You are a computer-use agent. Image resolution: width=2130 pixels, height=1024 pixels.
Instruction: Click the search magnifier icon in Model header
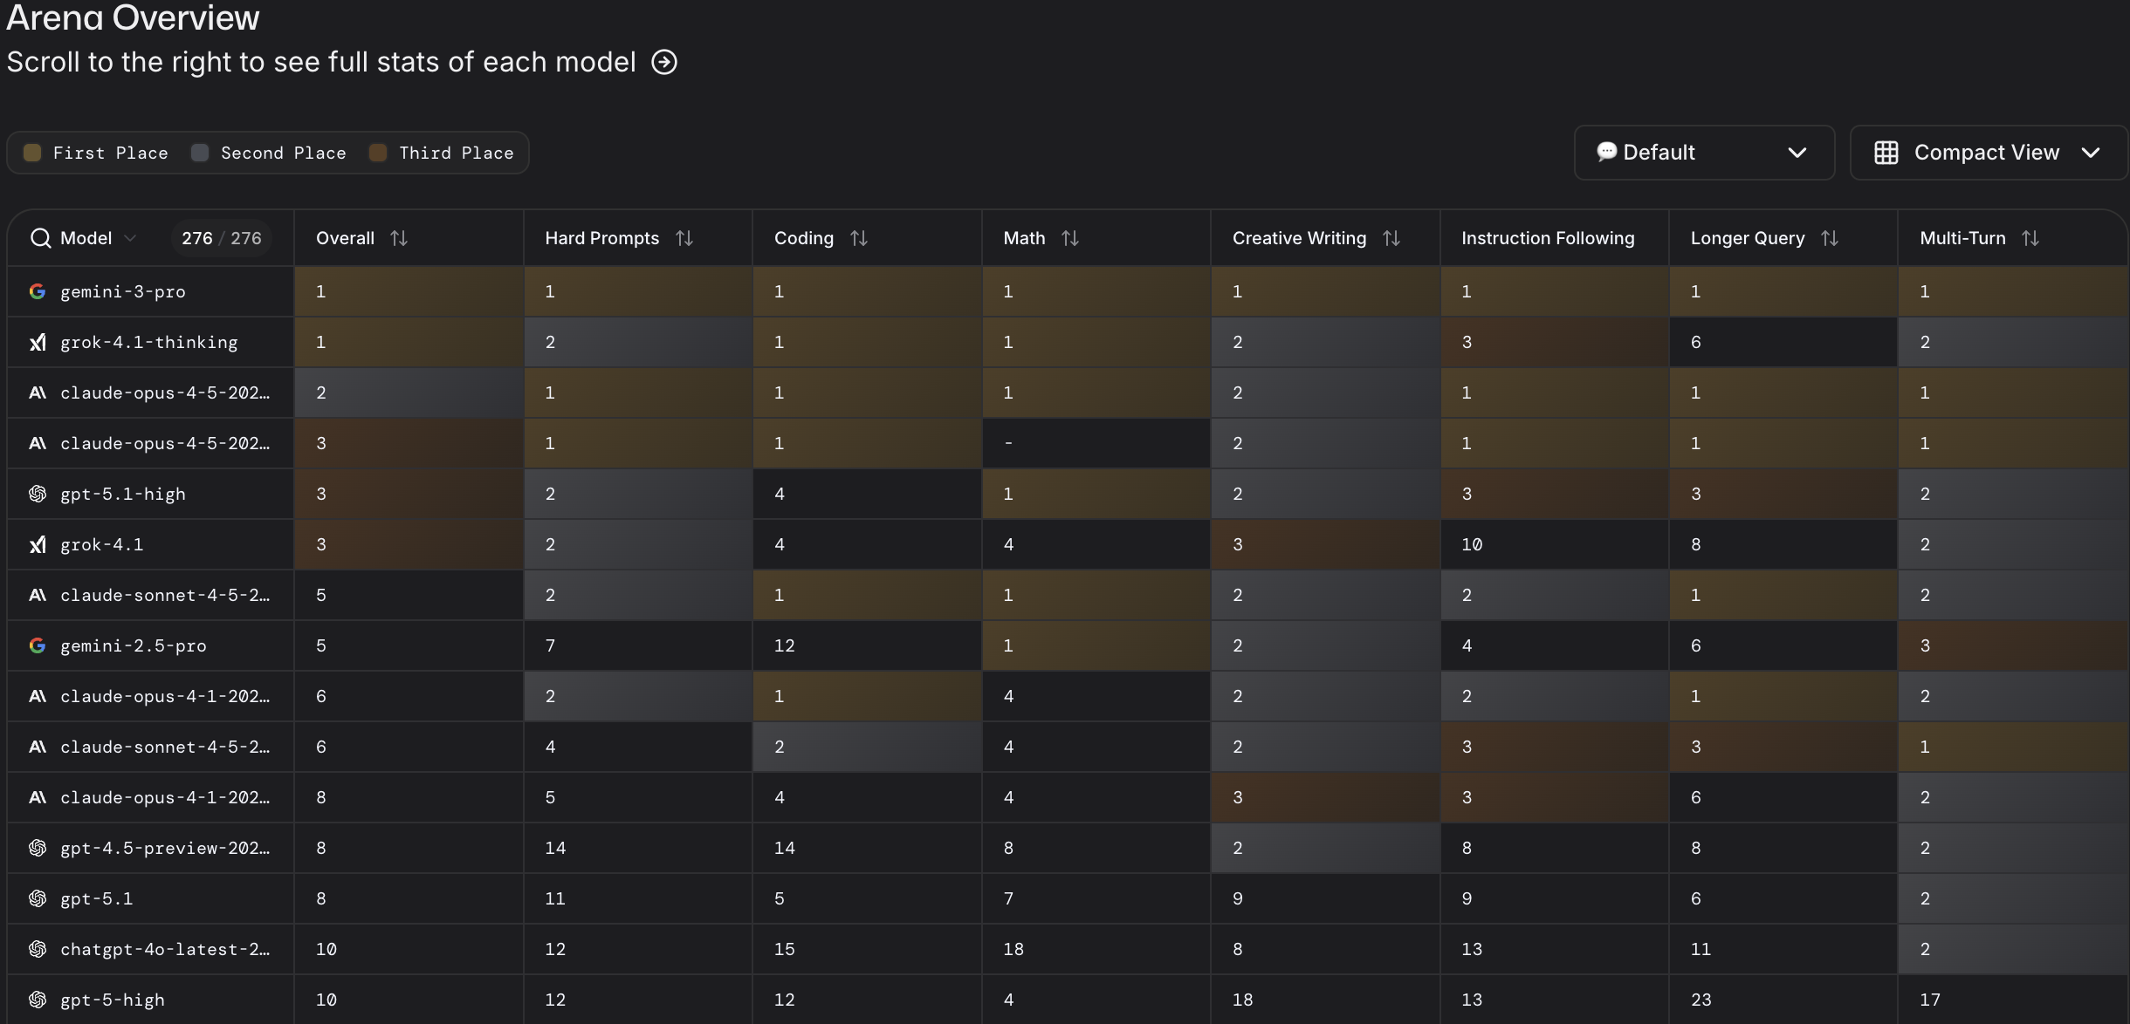[40, 238]
